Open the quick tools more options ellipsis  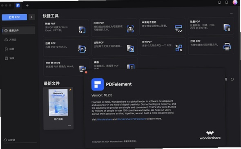pyautogui.click(x=231, y=13)
